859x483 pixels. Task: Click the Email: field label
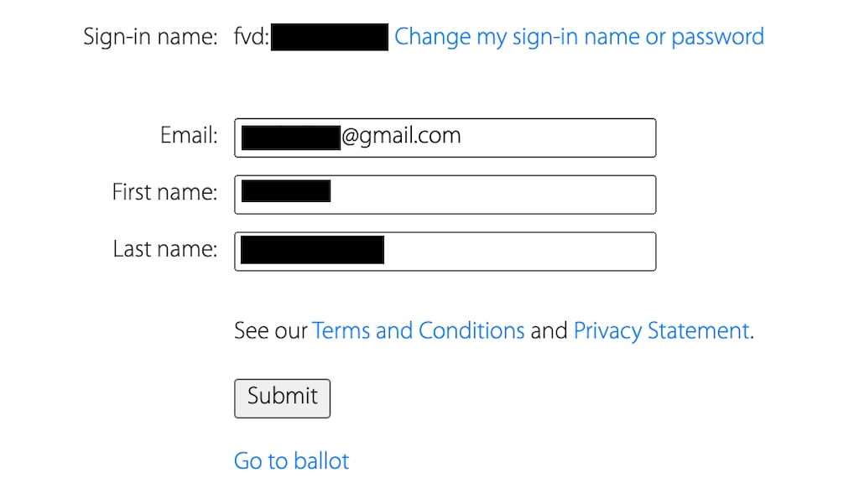click(x=189, y=135)
